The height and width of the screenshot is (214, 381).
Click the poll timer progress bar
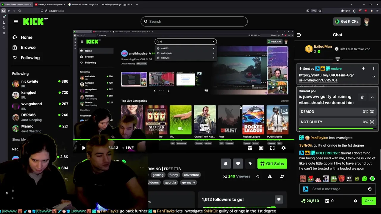[337, 128]
